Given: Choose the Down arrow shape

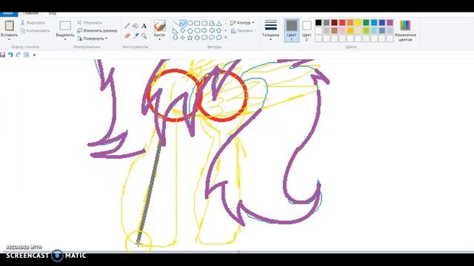Looking at the screenshot, I should pos(176,38).
